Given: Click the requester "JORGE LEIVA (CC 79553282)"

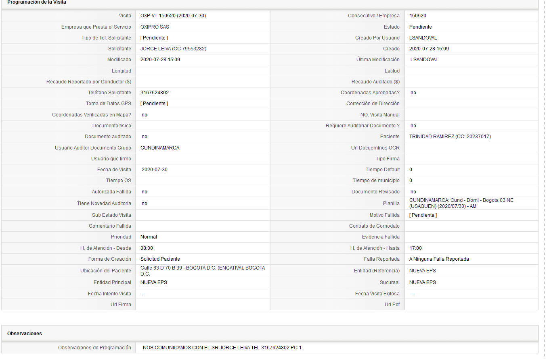Looking at the screenshot, I should (173, 49).
